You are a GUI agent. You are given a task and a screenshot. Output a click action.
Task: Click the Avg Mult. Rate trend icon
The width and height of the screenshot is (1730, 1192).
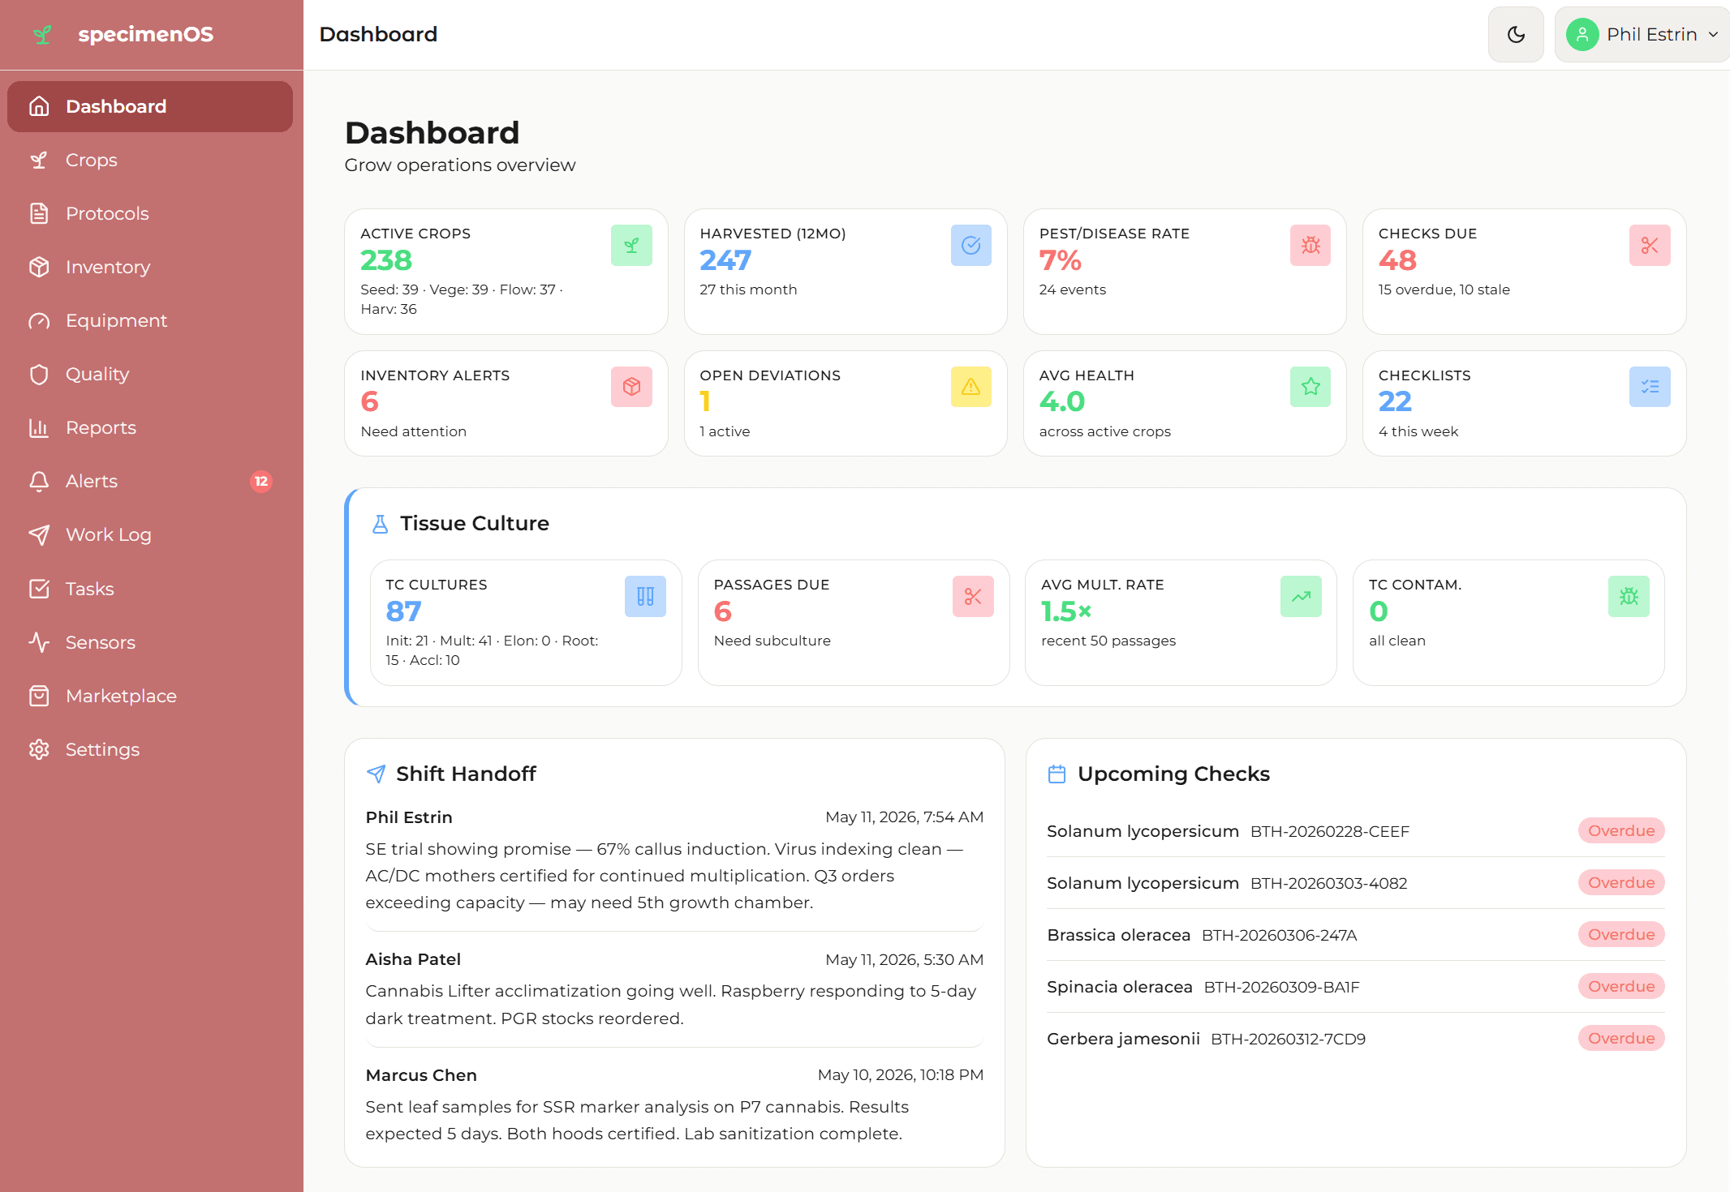point(1301,597)
